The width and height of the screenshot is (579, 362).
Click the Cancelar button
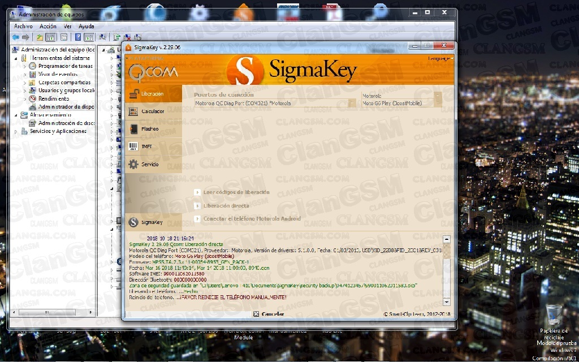tap(269, 314)
